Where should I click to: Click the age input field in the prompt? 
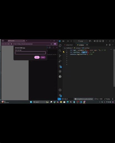30,53
